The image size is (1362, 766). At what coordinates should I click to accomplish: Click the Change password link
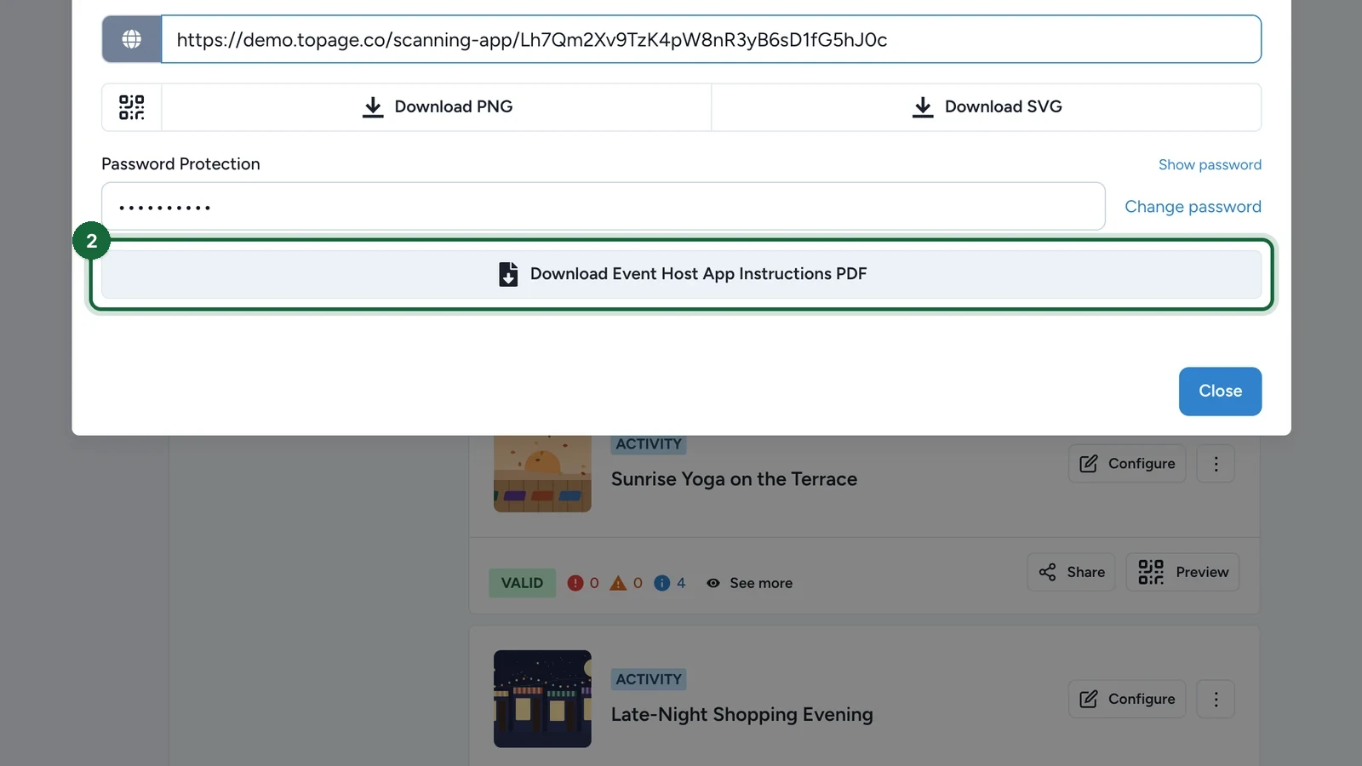point(1193,207)
